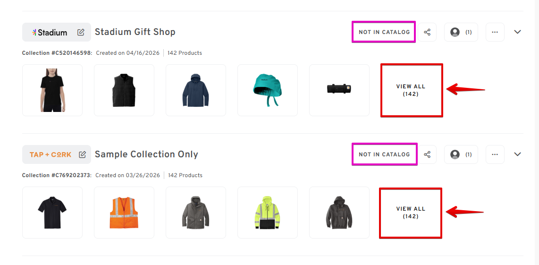This screenshot has width=539, height=265.
Task: View all 142 products in Sample Collection Only
Action: point(411,213)
